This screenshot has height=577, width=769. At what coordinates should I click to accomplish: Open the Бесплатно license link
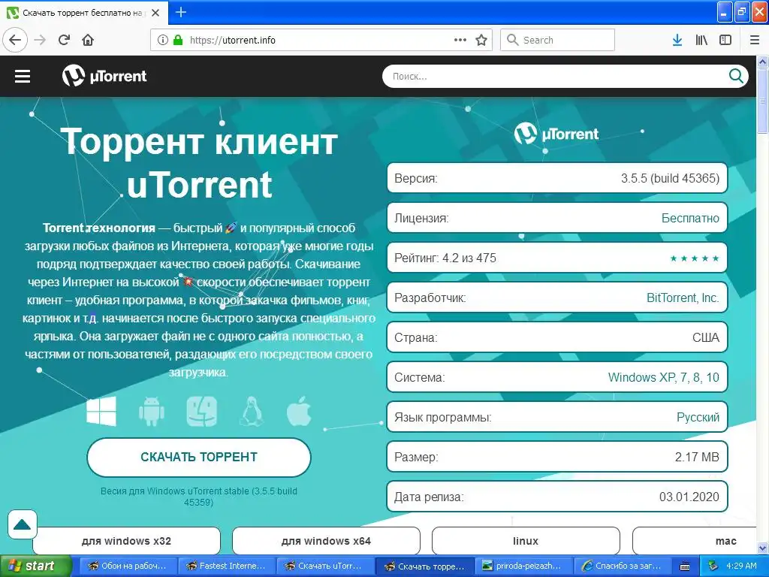point(690,218)
